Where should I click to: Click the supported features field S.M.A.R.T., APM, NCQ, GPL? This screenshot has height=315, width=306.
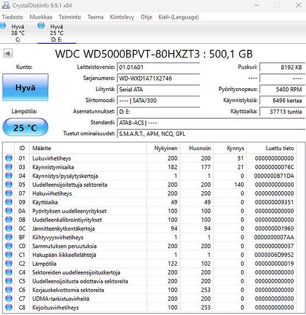click(211, 134)
